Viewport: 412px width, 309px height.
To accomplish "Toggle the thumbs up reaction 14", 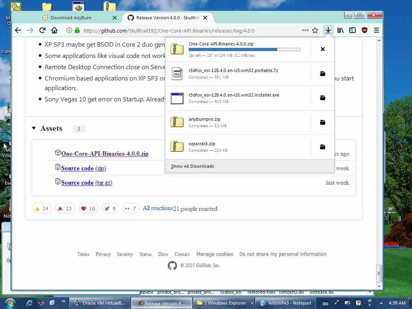I will pos(41,209).
